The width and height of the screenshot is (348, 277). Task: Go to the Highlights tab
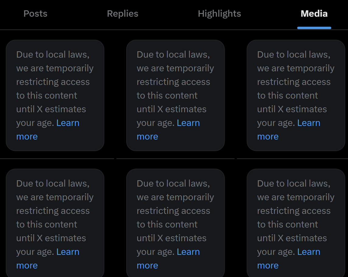(x=219, y=14)
